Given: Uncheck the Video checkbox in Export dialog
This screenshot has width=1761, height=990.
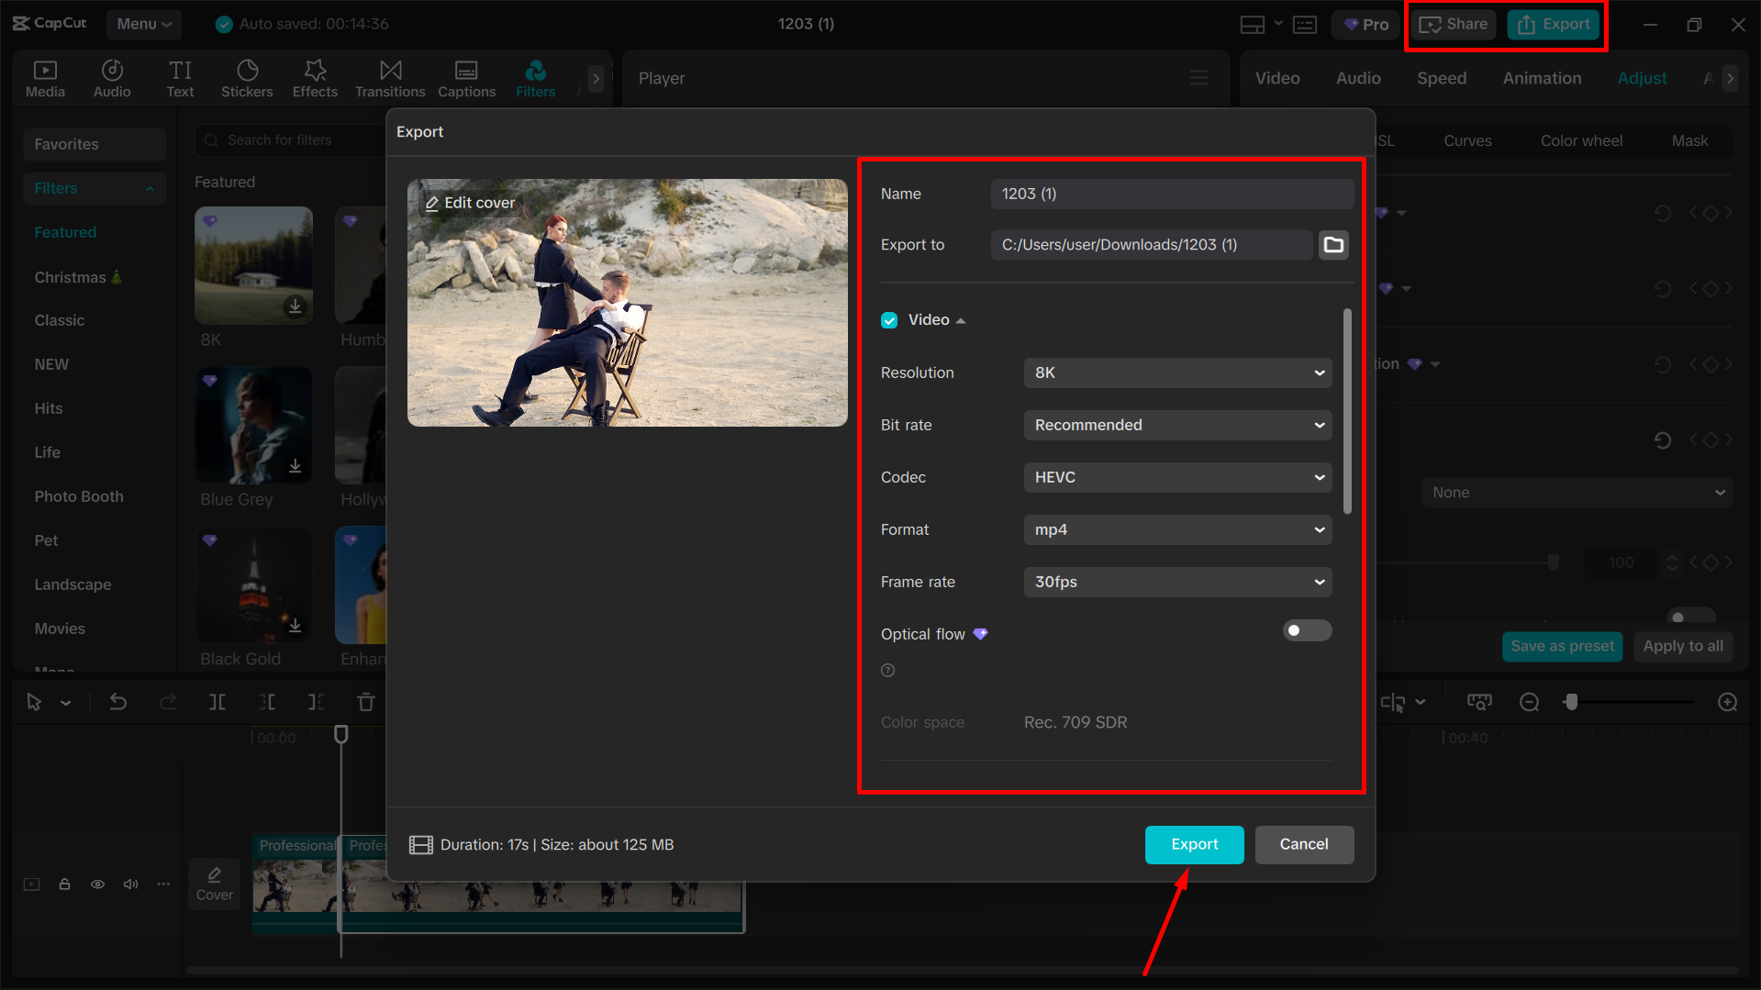Looking at the screenshot, I should (x=889, y=319).
